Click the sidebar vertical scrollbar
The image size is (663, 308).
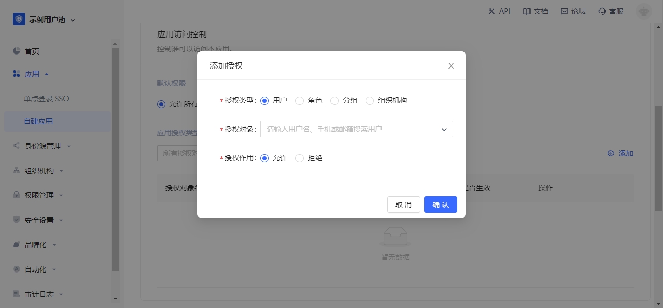[115, 154]
